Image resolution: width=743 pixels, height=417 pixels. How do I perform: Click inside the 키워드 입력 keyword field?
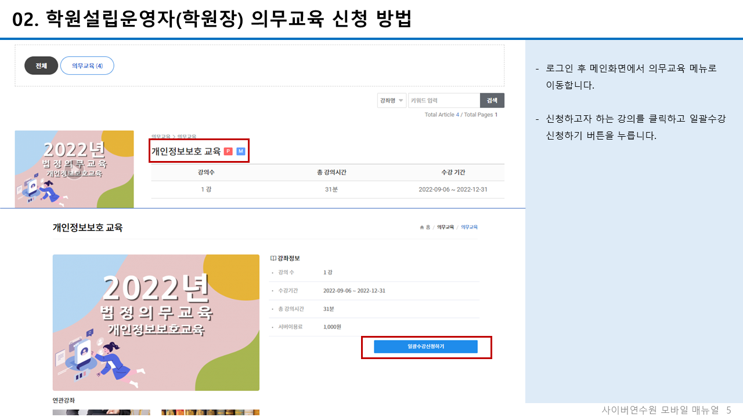click(x=444, y=100)
